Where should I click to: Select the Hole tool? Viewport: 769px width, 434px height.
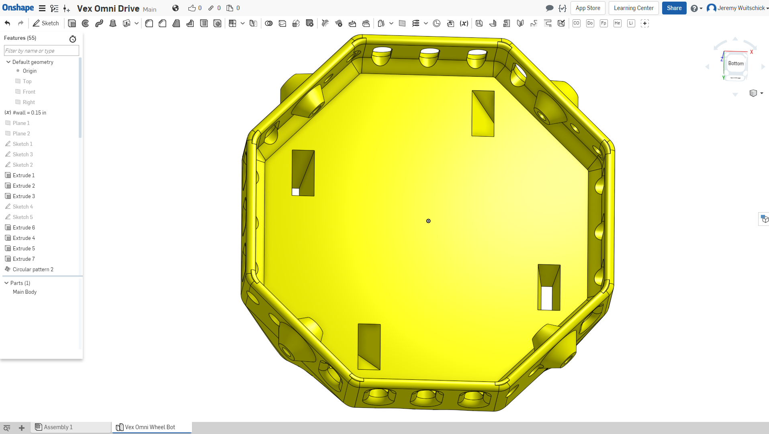217,23
